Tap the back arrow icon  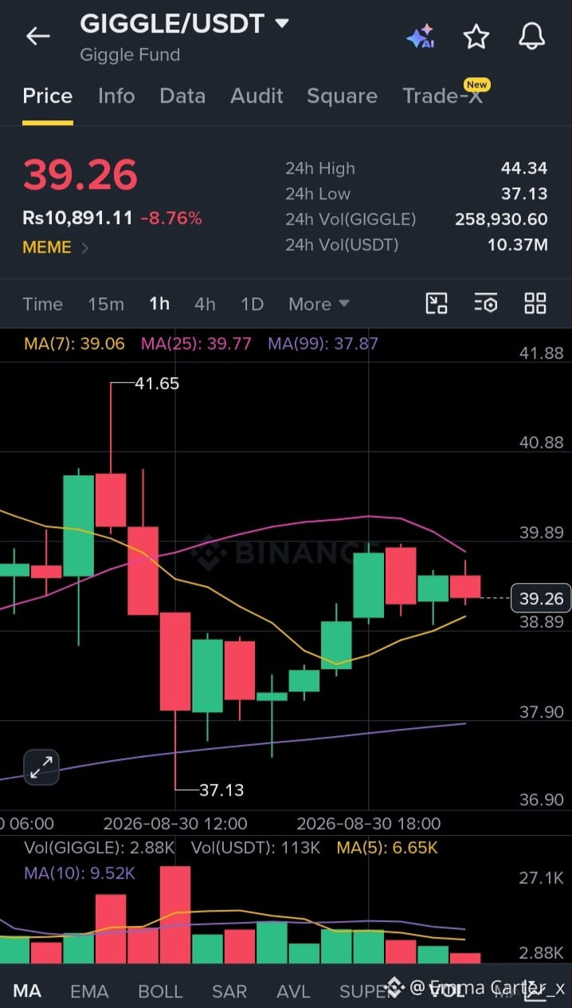click(37, 36)
